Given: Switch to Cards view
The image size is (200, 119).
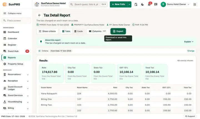Looking at the screenshot, I should pos(79,31).
